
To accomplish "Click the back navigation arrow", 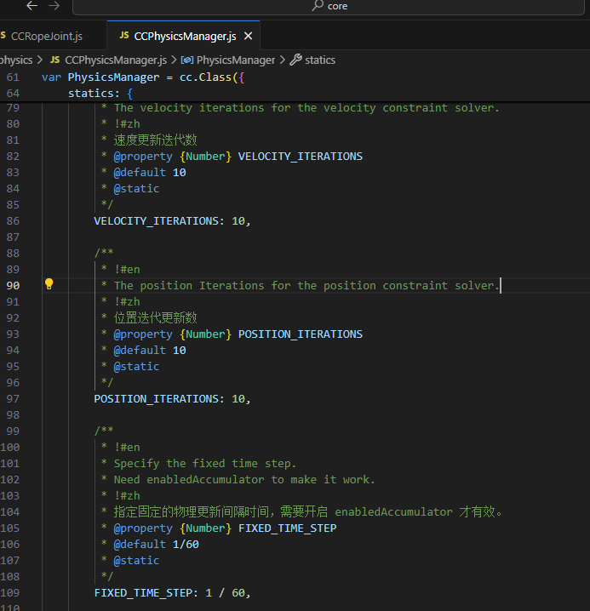I will coord(32,6).
